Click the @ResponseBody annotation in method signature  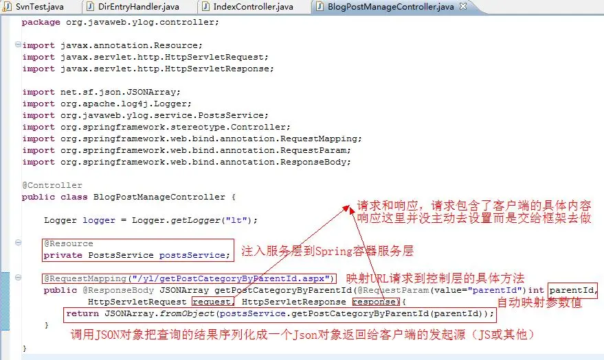[x=118, y=290]
